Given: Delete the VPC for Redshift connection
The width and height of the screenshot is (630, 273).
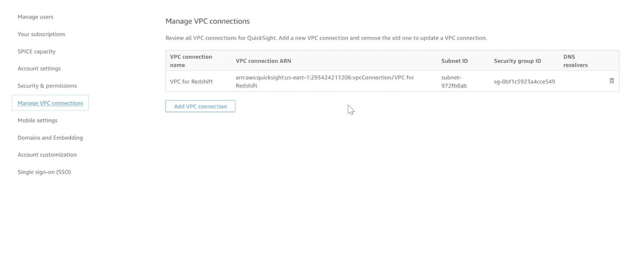Looking at the screenshot, I should pos(612,81).
